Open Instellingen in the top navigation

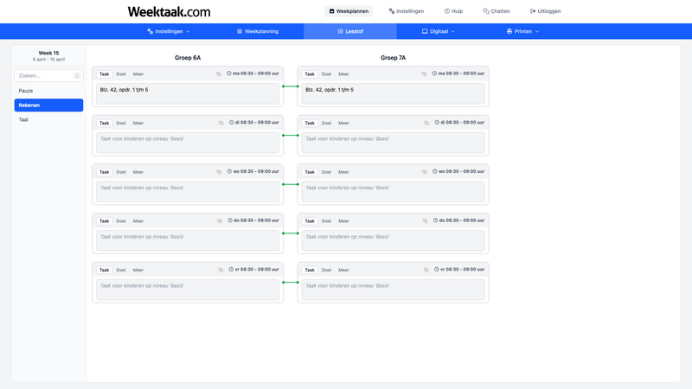(x=407, y=11)
